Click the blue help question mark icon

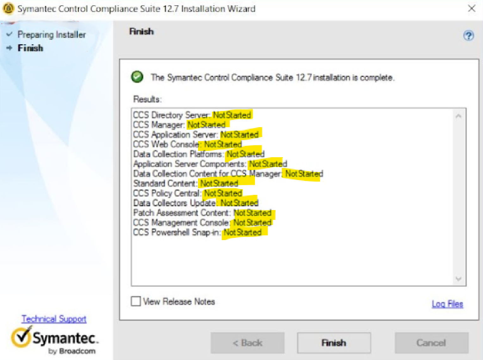click(468, 35)
